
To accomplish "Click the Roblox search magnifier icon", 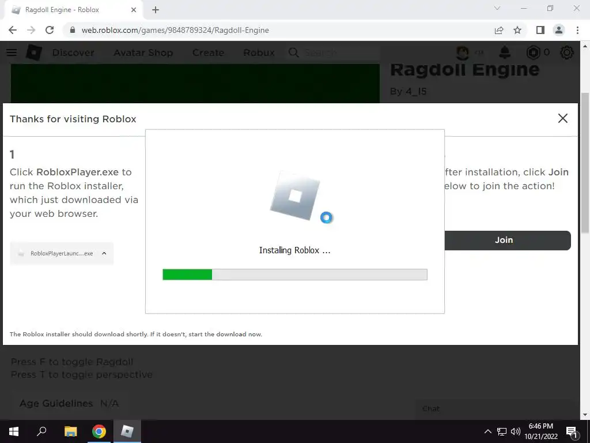I will [294, 52].
